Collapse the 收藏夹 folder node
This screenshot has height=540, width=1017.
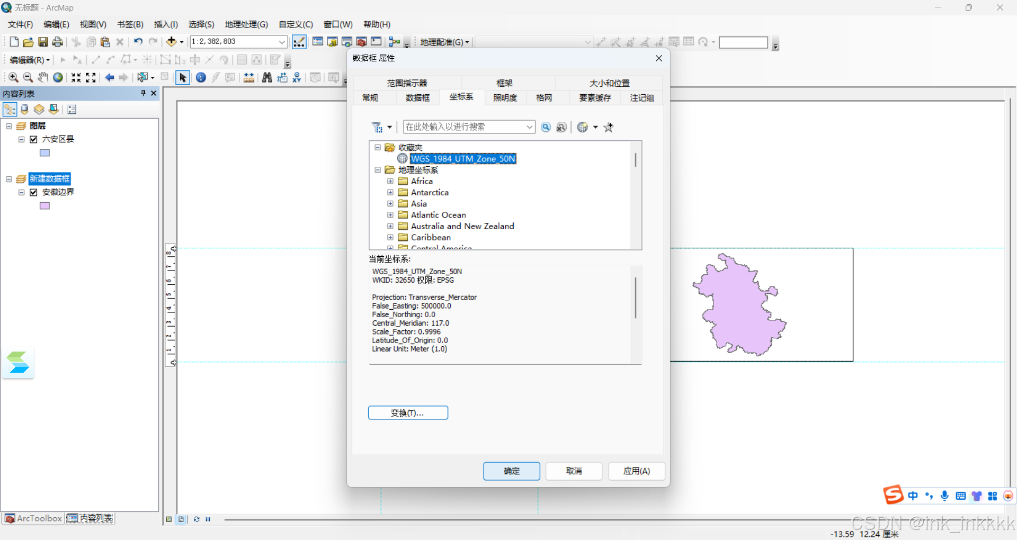coord(378,148)
